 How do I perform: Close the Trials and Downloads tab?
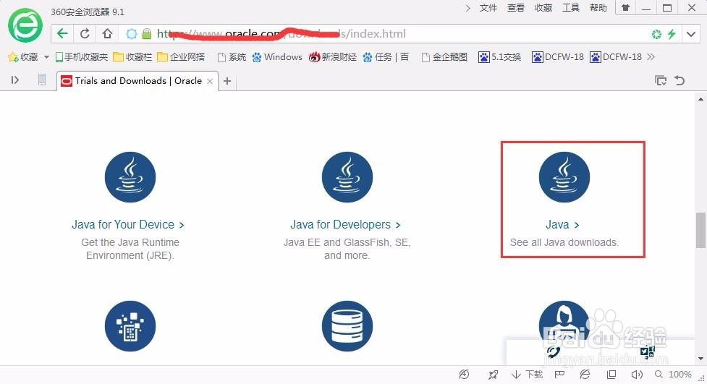click(210, 82)
